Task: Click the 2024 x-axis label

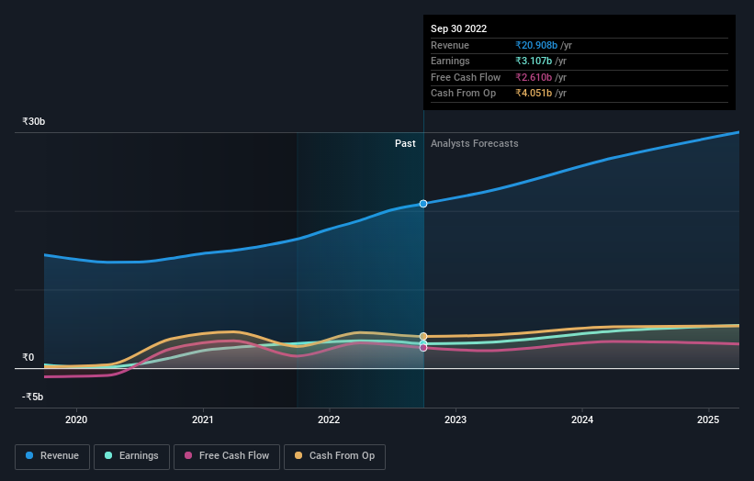Action: [x=582, y=420]
